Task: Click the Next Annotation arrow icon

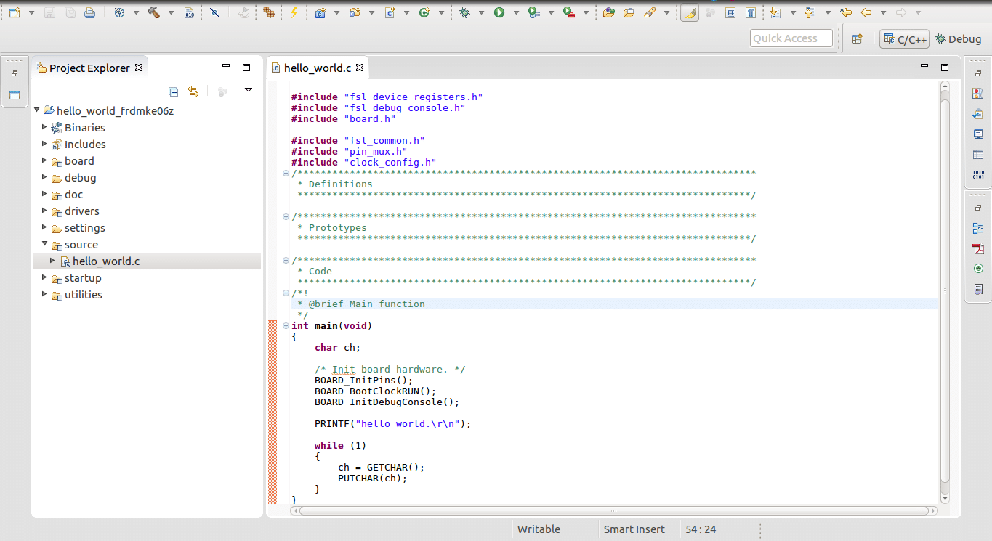Action: coord(775,12)
